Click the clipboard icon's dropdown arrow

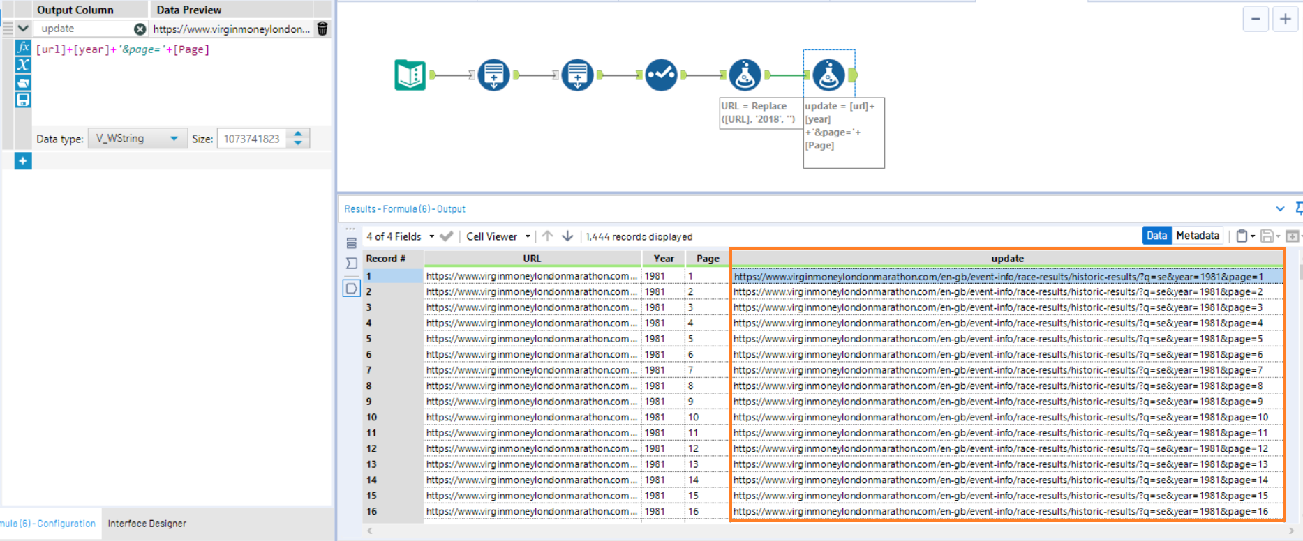pyautogui.click(x=1253, y=236)
